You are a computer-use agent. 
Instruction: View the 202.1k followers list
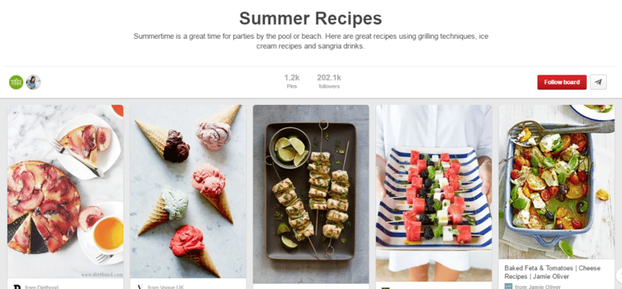pyautogui.click(x=329, y=81)
